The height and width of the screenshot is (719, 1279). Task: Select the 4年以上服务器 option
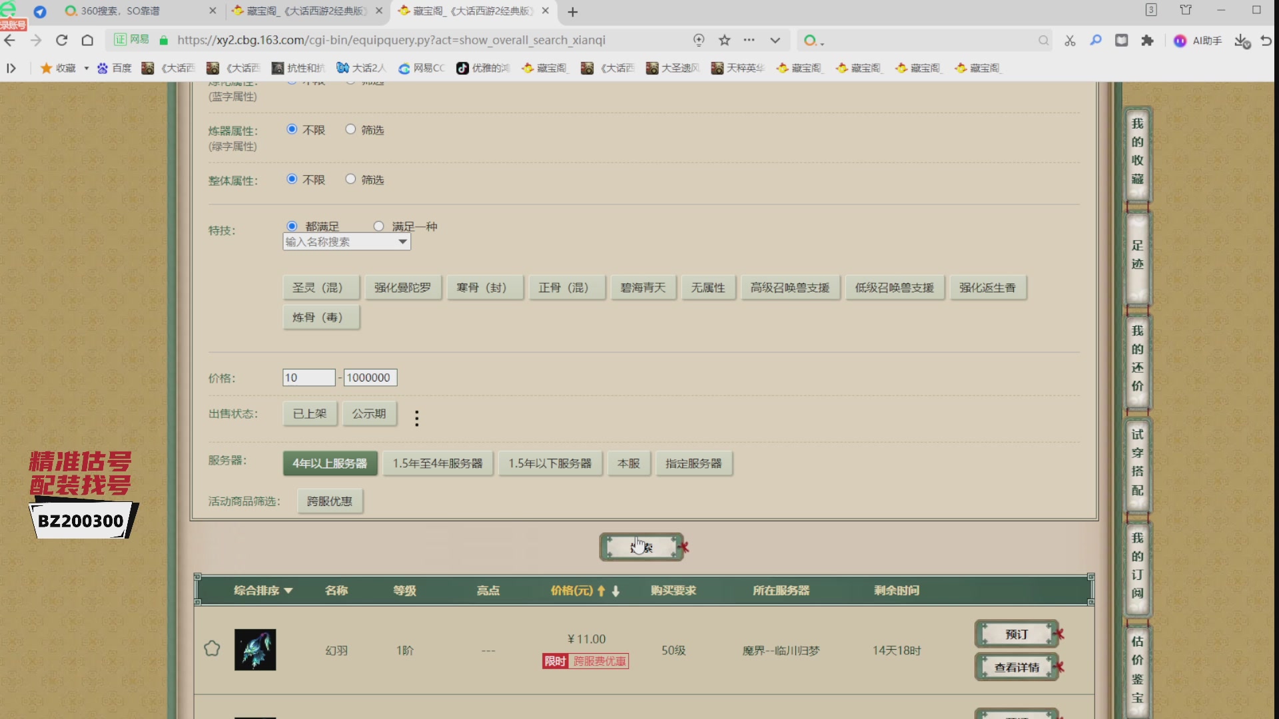click(x=330, y=463)
